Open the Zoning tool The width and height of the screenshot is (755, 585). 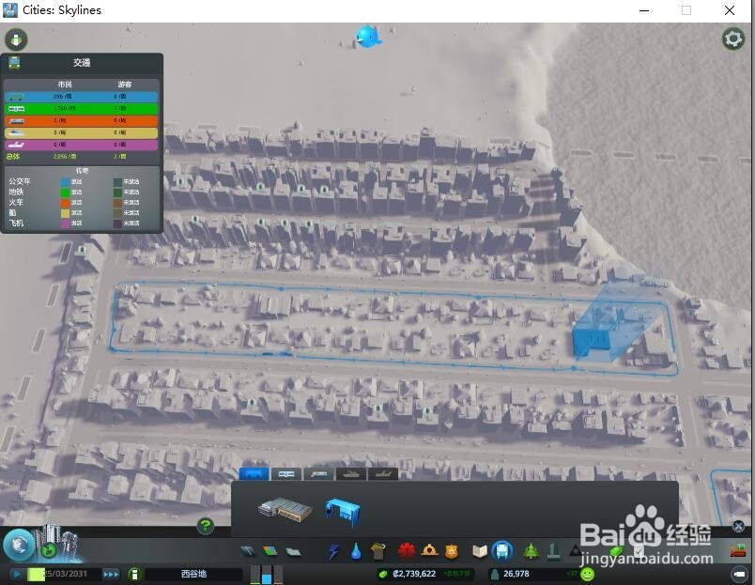tap(270, 551)
